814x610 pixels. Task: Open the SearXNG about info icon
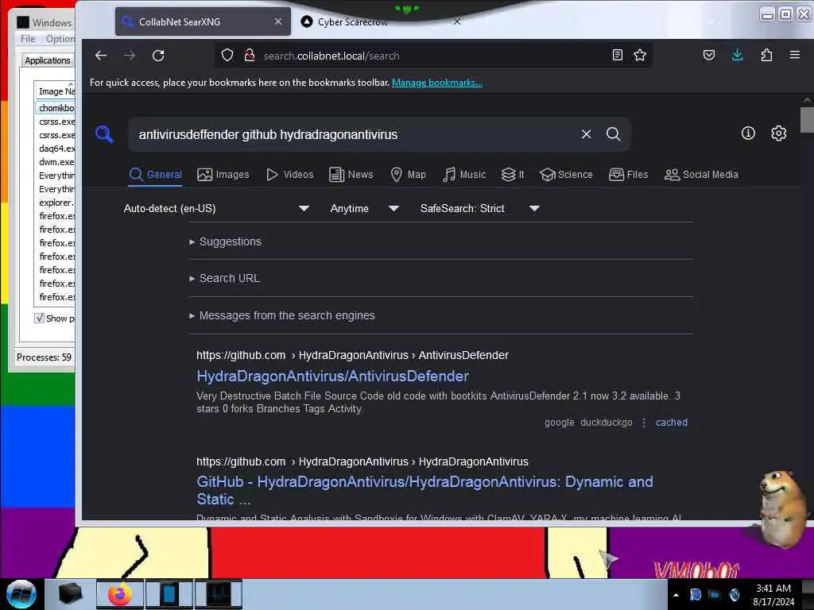click(748, 133)
